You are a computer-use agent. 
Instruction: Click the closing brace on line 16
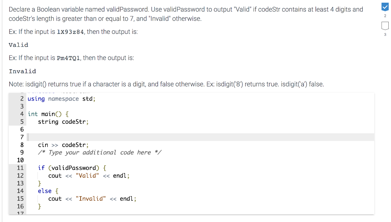39,206
